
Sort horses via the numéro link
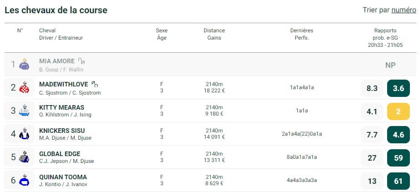click(404, 10)
